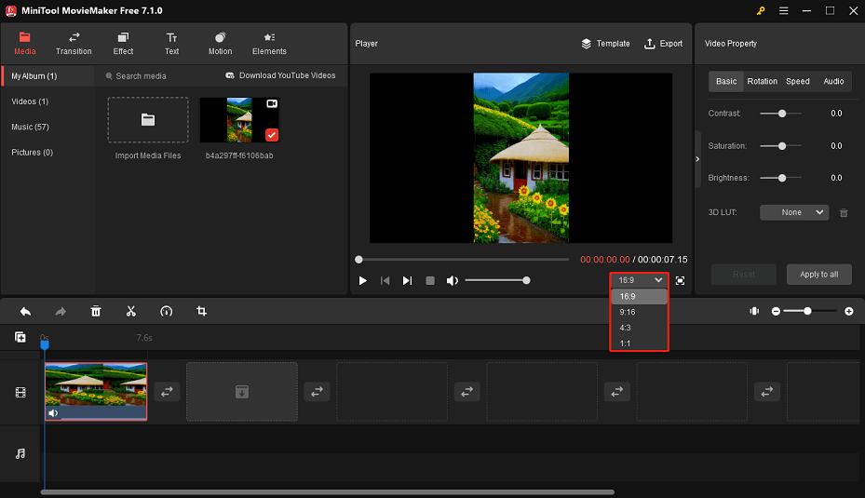The image size is (865, 498).
Task: Select My Album (1) category
Action: (47, 76)
